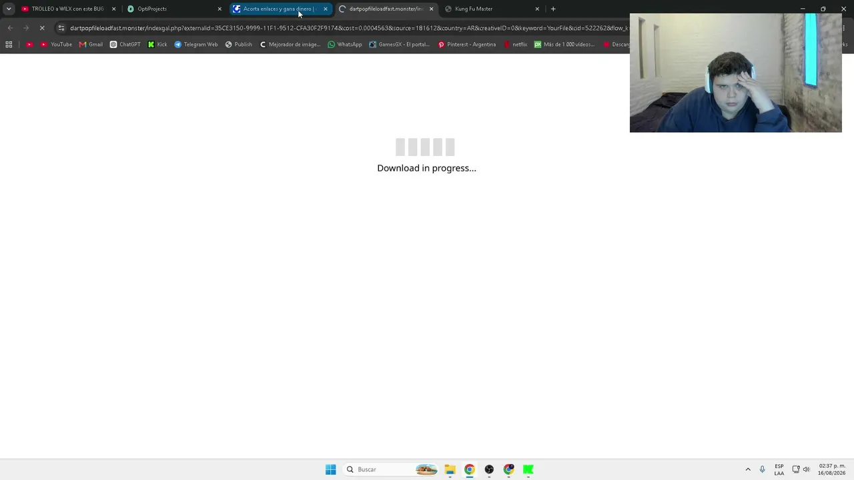Open the network status tray icon

click(x=796, y=469)
